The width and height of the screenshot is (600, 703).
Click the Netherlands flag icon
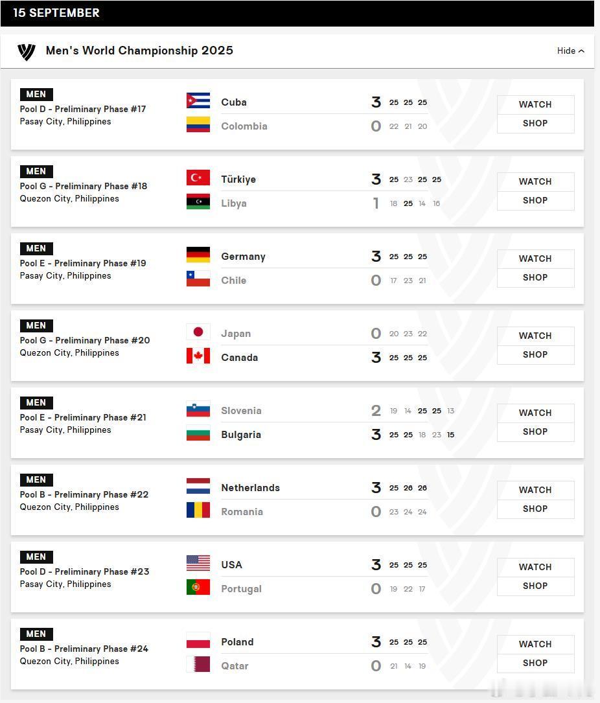(x=198, y=486)
